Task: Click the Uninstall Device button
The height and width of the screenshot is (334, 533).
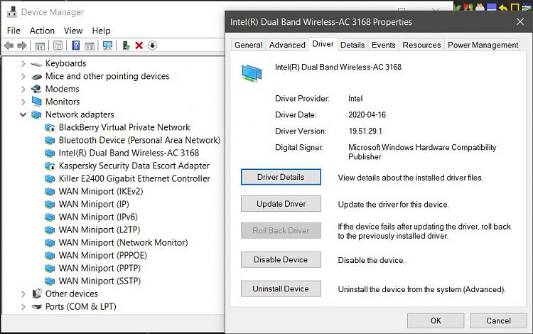Action: point(281,289)
